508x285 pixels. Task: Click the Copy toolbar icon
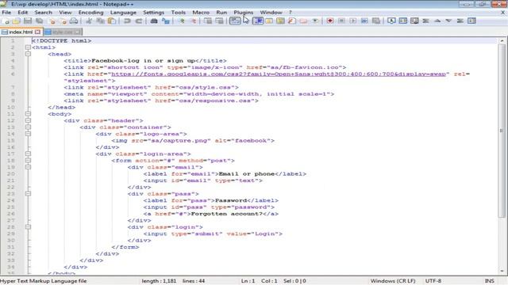coord(101,21)
